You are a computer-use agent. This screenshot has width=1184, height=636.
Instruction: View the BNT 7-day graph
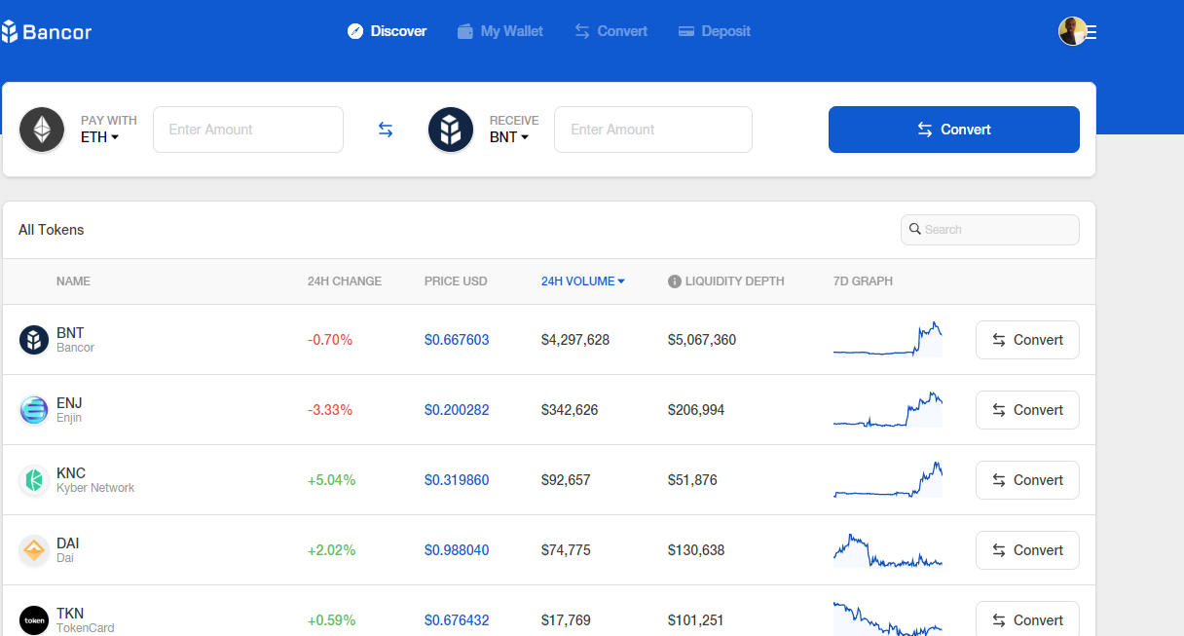(888, 339)
